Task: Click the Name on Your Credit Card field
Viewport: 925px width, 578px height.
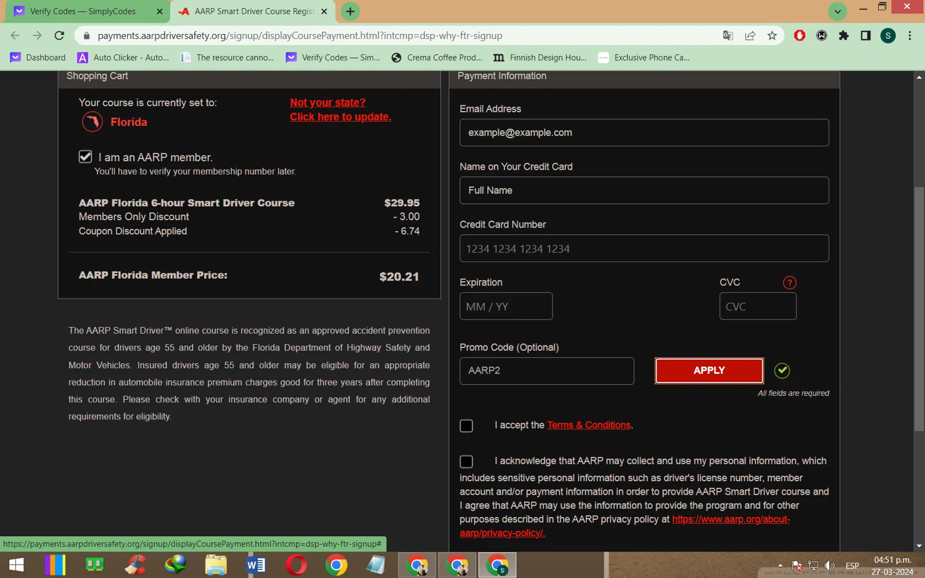Action: (x=644, y=191)
